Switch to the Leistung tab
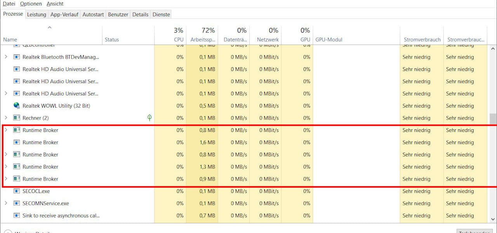The image size is (497, 233). pos(36,14)
